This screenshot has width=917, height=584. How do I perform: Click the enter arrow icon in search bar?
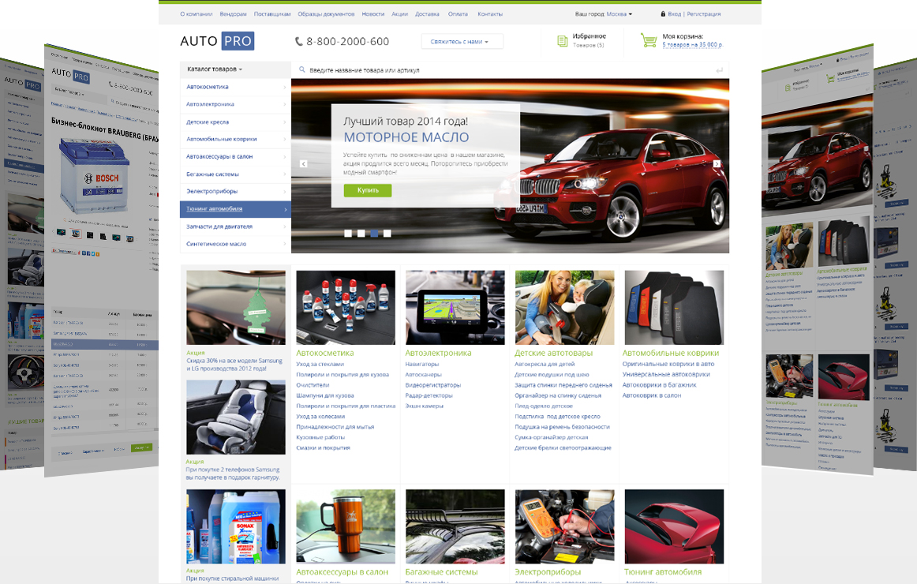pyautogui.click(x=719, y=70)
